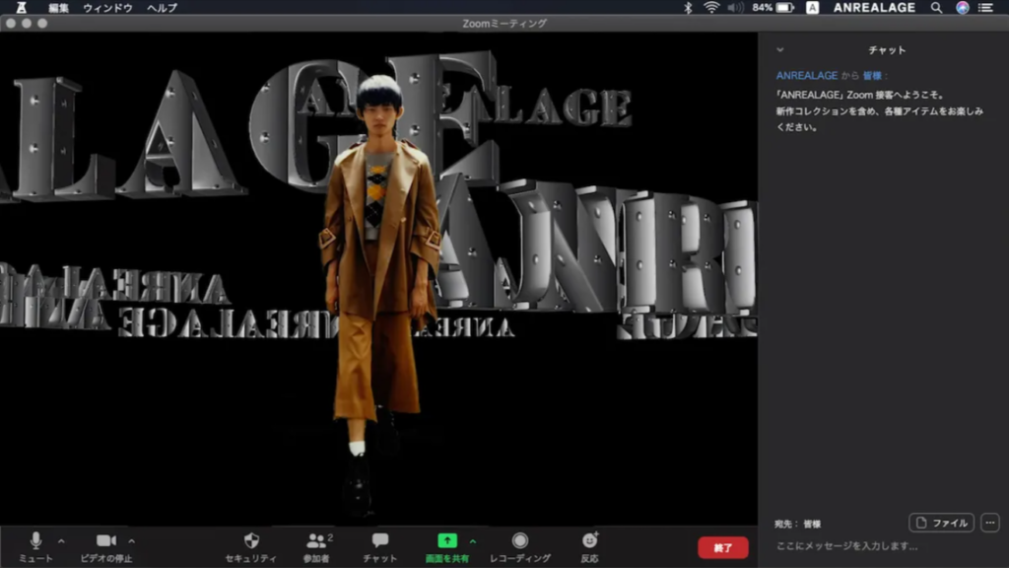Click ANREALAGE sender name in chat

click(x=806, y=75)
